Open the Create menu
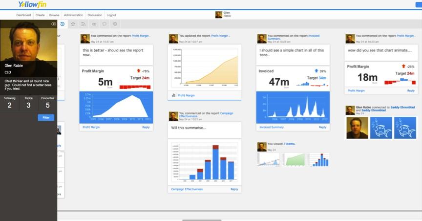This screenshot has width=422, height=221. pyautogui.click(x=40, y=15)
